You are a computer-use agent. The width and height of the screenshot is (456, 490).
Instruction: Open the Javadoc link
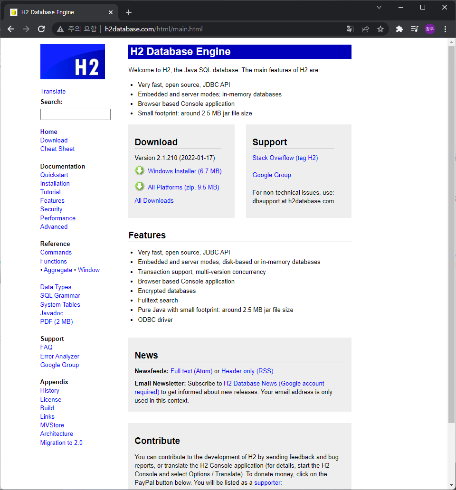tap(52, 313)
